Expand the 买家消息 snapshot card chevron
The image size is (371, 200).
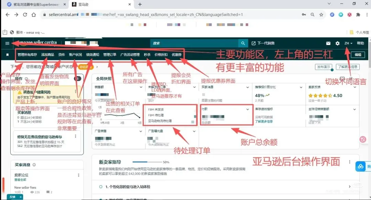click(x=247, y=87)
